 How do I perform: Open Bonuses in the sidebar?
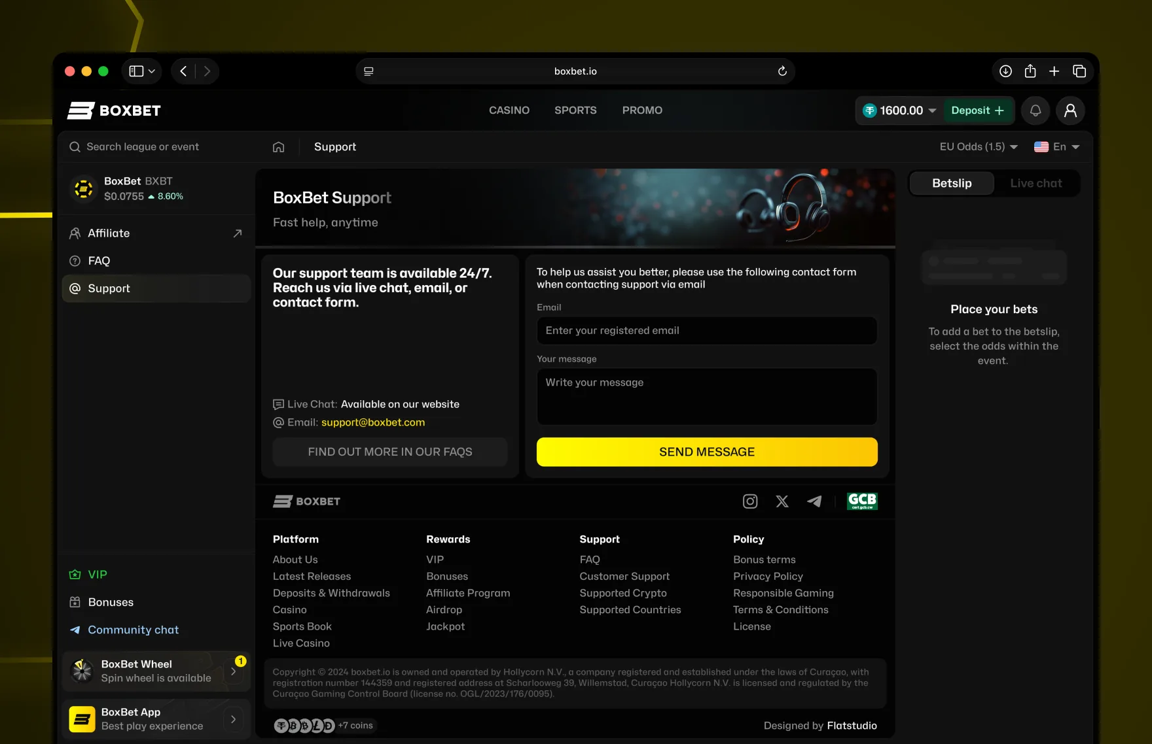click(156, 602)
